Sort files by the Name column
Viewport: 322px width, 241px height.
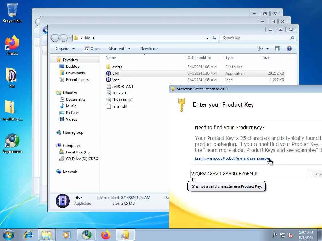[x=145, y=58]
